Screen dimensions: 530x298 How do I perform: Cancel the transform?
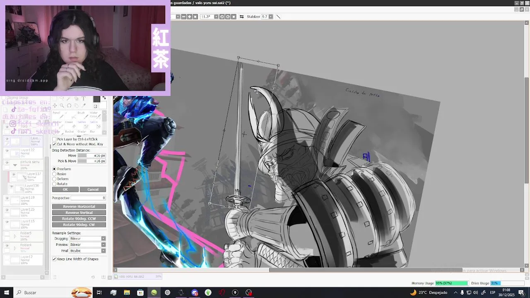coord(93,190)
